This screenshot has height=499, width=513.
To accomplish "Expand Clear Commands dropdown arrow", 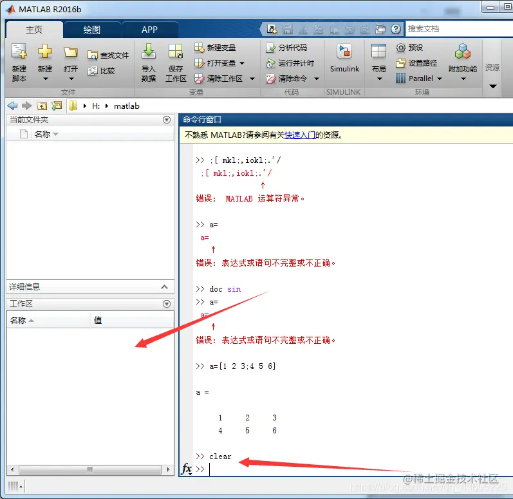I will point(317,79).
